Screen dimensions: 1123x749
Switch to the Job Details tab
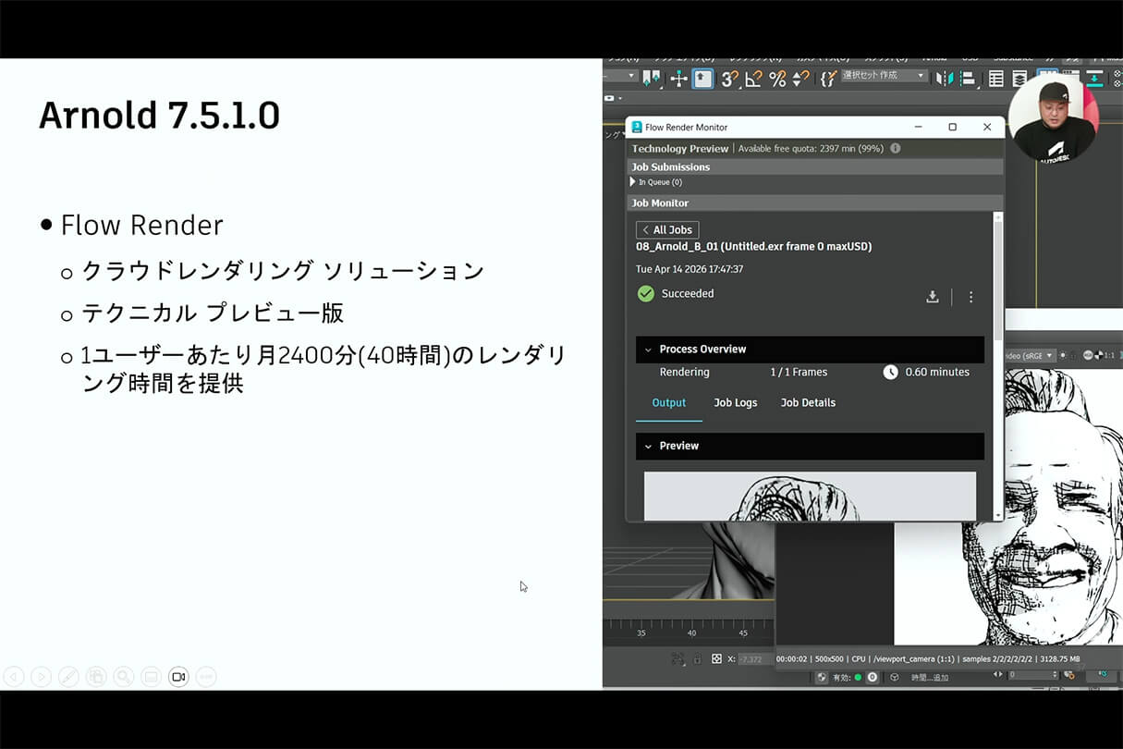tap(808, 403)
